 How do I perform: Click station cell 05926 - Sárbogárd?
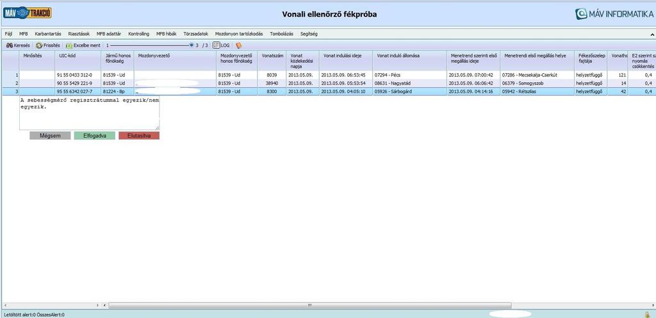pyautogui.click(x=410, y=91)
